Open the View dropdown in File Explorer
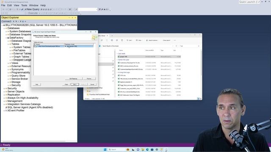The height and width of the screenshot is (152, 271). click(x=138, y=41)
